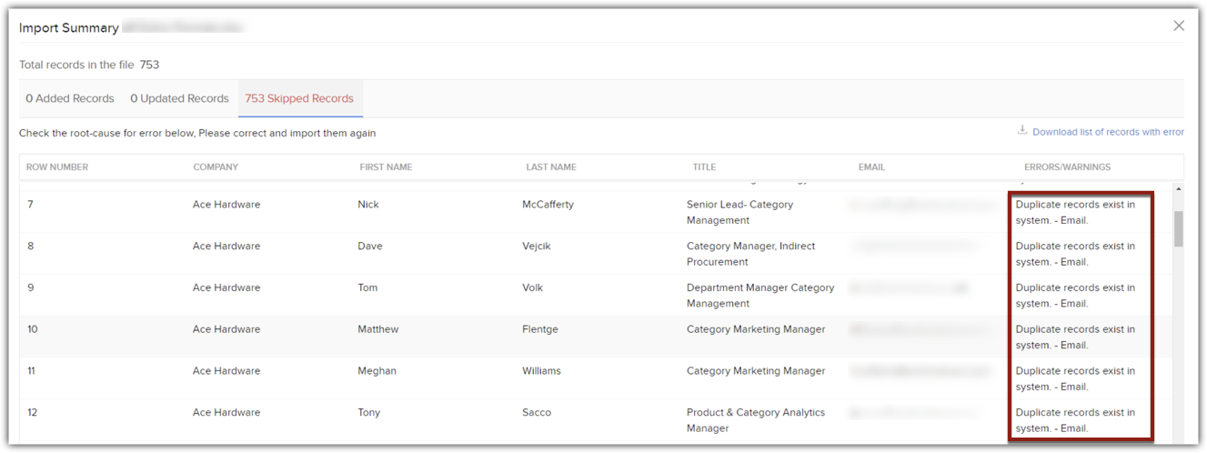Download list of records with error
This screenshot has height=453, width=1207.
click(x=1108, y=132)
